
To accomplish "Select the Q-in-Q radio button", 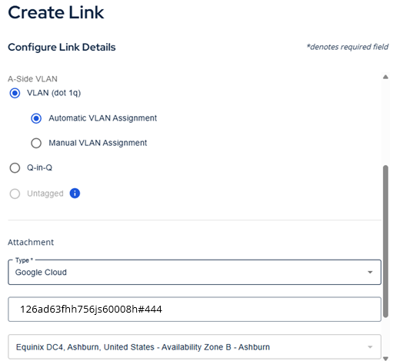I will (x=15, y=168).
